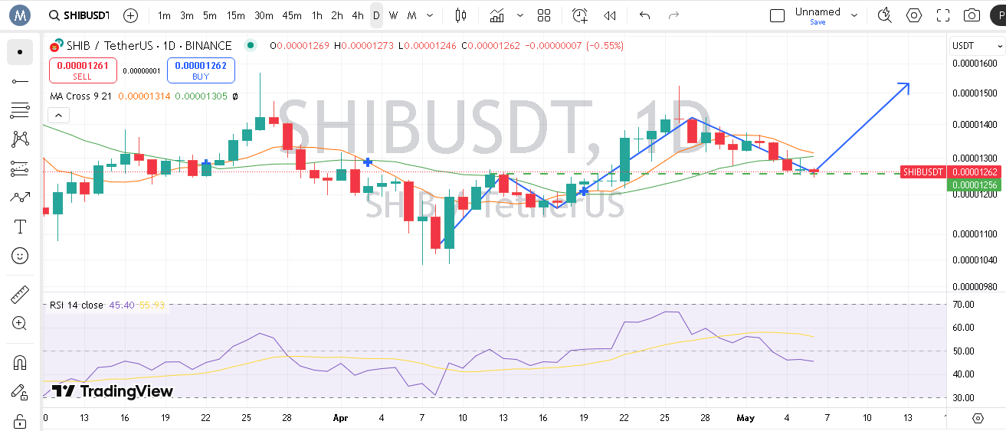The height and width of the screenshot is (431, 1006).
Task: Switch to the 45m timeframe
Action: [x=292, y=15]
